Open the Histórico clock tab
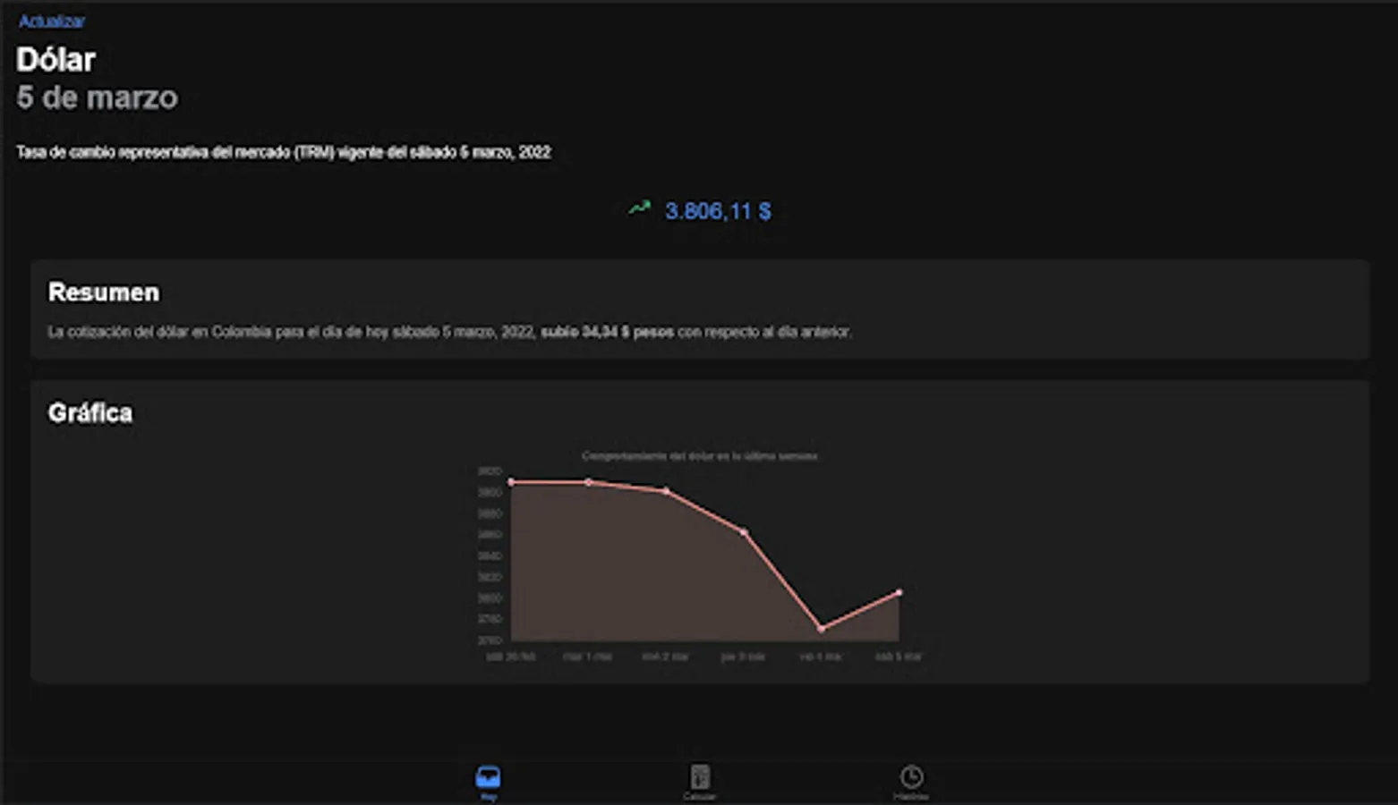 (911, 782)
